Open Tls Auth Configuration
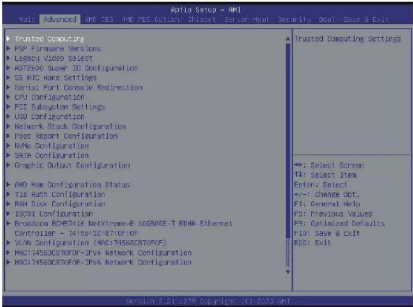The height and width of the screenshot is (307, 413). [x=60, y=195]
